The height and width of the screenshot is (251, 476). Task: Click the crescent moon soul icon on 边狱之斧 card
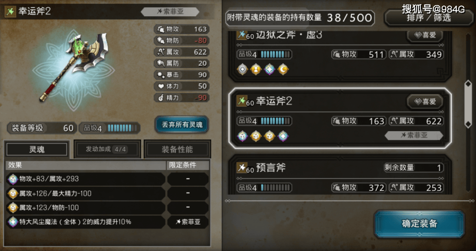(283, 69)
